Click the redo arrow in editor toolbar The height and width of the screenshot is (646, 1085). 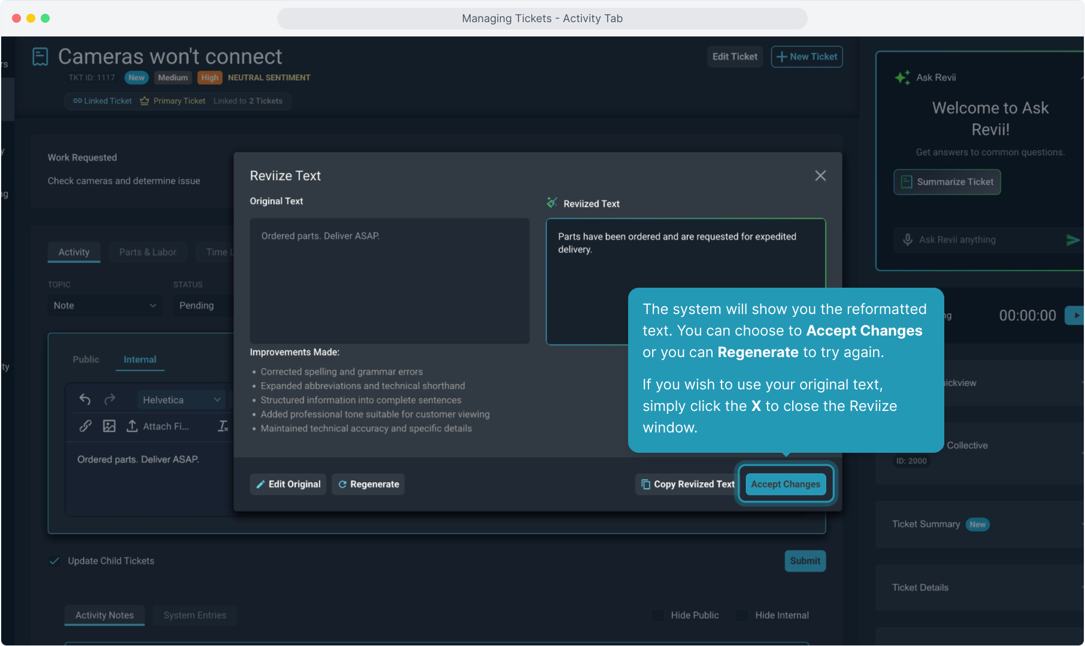(110, 400)
